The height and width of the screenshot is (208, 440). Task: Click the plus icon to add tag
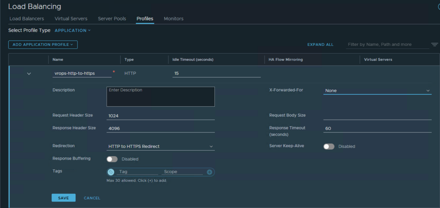210,172
